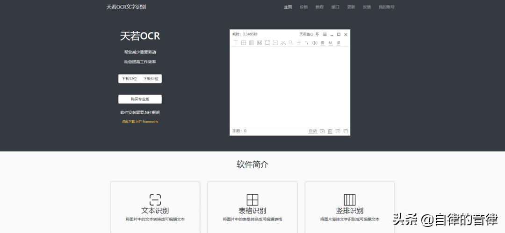Click the 帮您减少重复劳动 text
Image resolution: width=505 pixels, height=233 pixels.
[140, 52]
